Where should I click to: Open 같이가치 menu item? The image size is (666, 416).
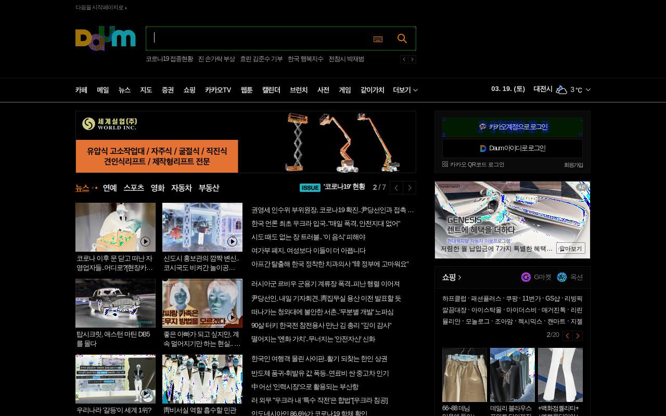pos(372,90)
